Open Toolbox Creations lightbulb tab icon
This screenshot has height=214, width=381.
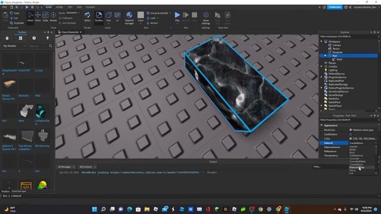point(48,38)
